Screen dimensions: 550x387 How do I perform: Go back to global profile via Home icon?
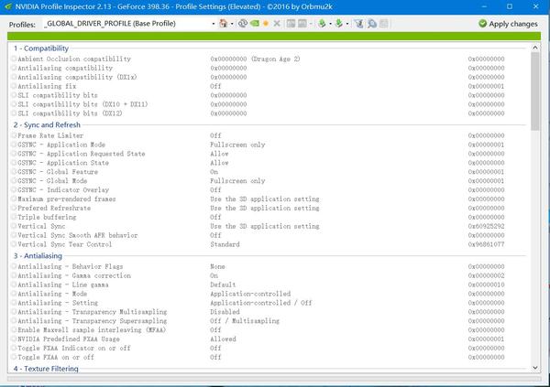pos(223,24)
